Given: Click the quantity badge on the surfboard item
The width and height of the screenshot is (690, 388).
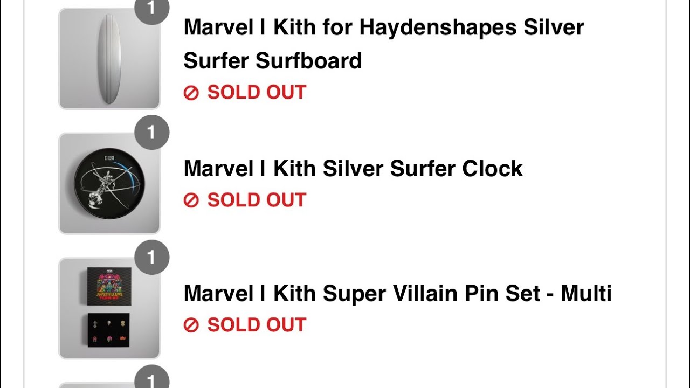Looking at the screenshot, I should pyautogui.click(x=151, y=8).
